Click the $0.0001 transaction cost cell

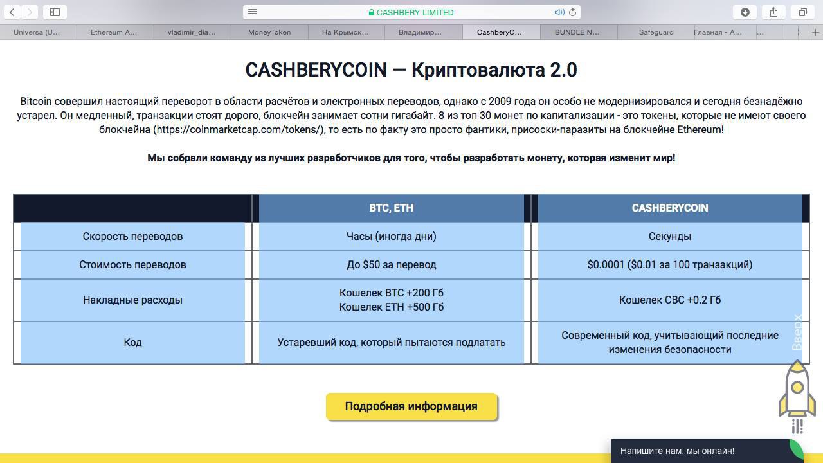pos(670,264)
